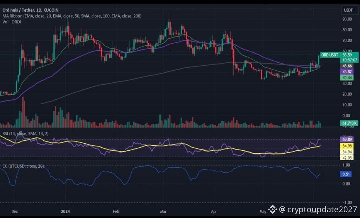Click the 10.00 price axis label

click(x=347, y=105)
